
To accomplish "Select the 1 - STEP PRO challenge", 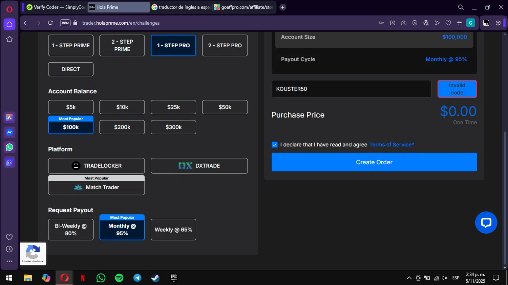I will [x=173, y=45].
